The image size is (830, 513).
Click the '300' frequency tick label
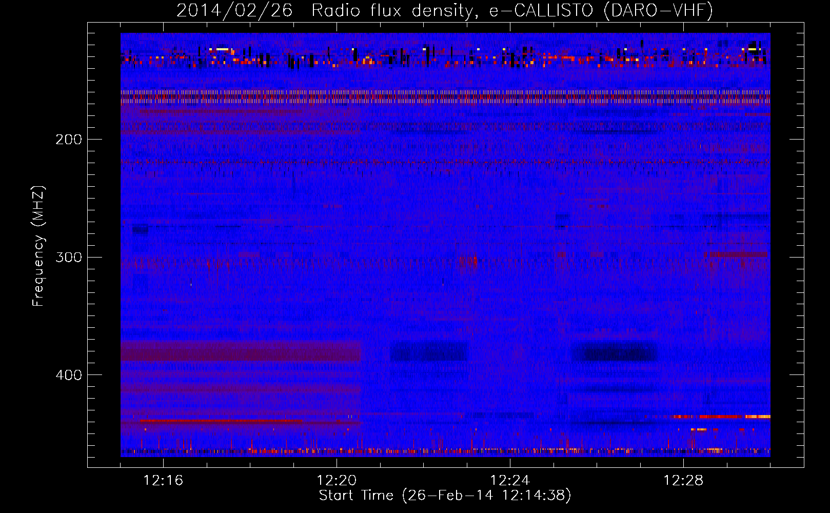[x=69, y=257]
